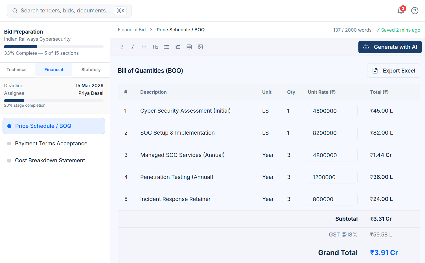Image resolution: width=425 pixels, height=263 pixels.
Task: Open the Statutory tab
Action: coord(91,70)
